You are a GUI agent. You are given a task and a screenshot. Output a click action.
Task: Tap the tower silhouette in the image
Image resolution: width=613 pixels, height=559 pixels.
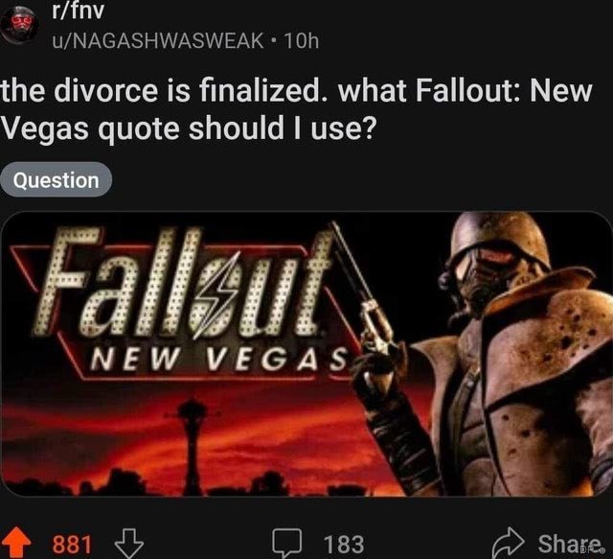click(192, 446)
